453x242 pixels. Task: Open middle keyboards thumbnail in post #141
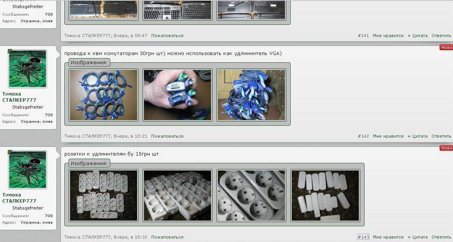click(x=177, y=10)
